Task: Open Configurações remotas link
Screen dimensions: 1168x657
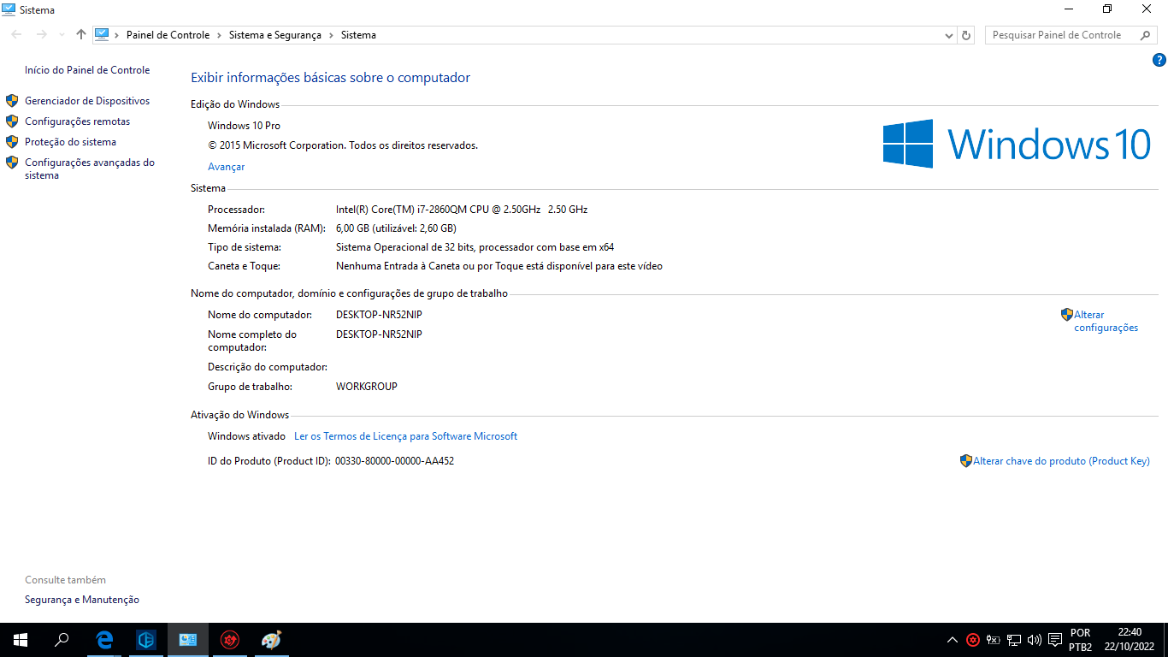Action: 78,121
